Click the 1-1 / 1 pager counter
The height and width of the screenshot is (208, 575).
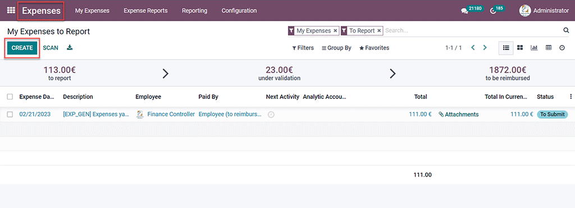pyautogui.click(x=454, y=48)
